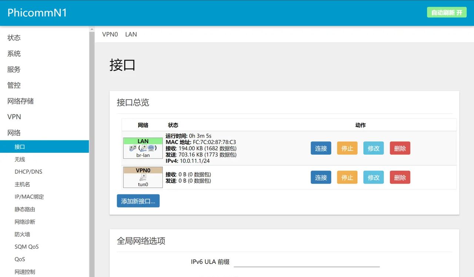The width and height of the screenshot is (474, 277).
Task: Stop the VPN0 interface
Action: click(x=347, y=177)
